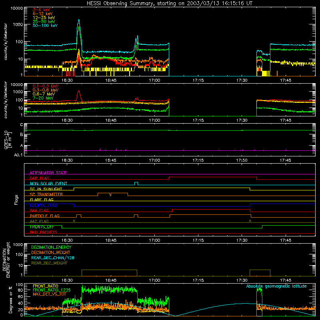Select the 7-20 MeV legend entry
Viewport: 320px width, 320px height.
(x=43, y=98)
